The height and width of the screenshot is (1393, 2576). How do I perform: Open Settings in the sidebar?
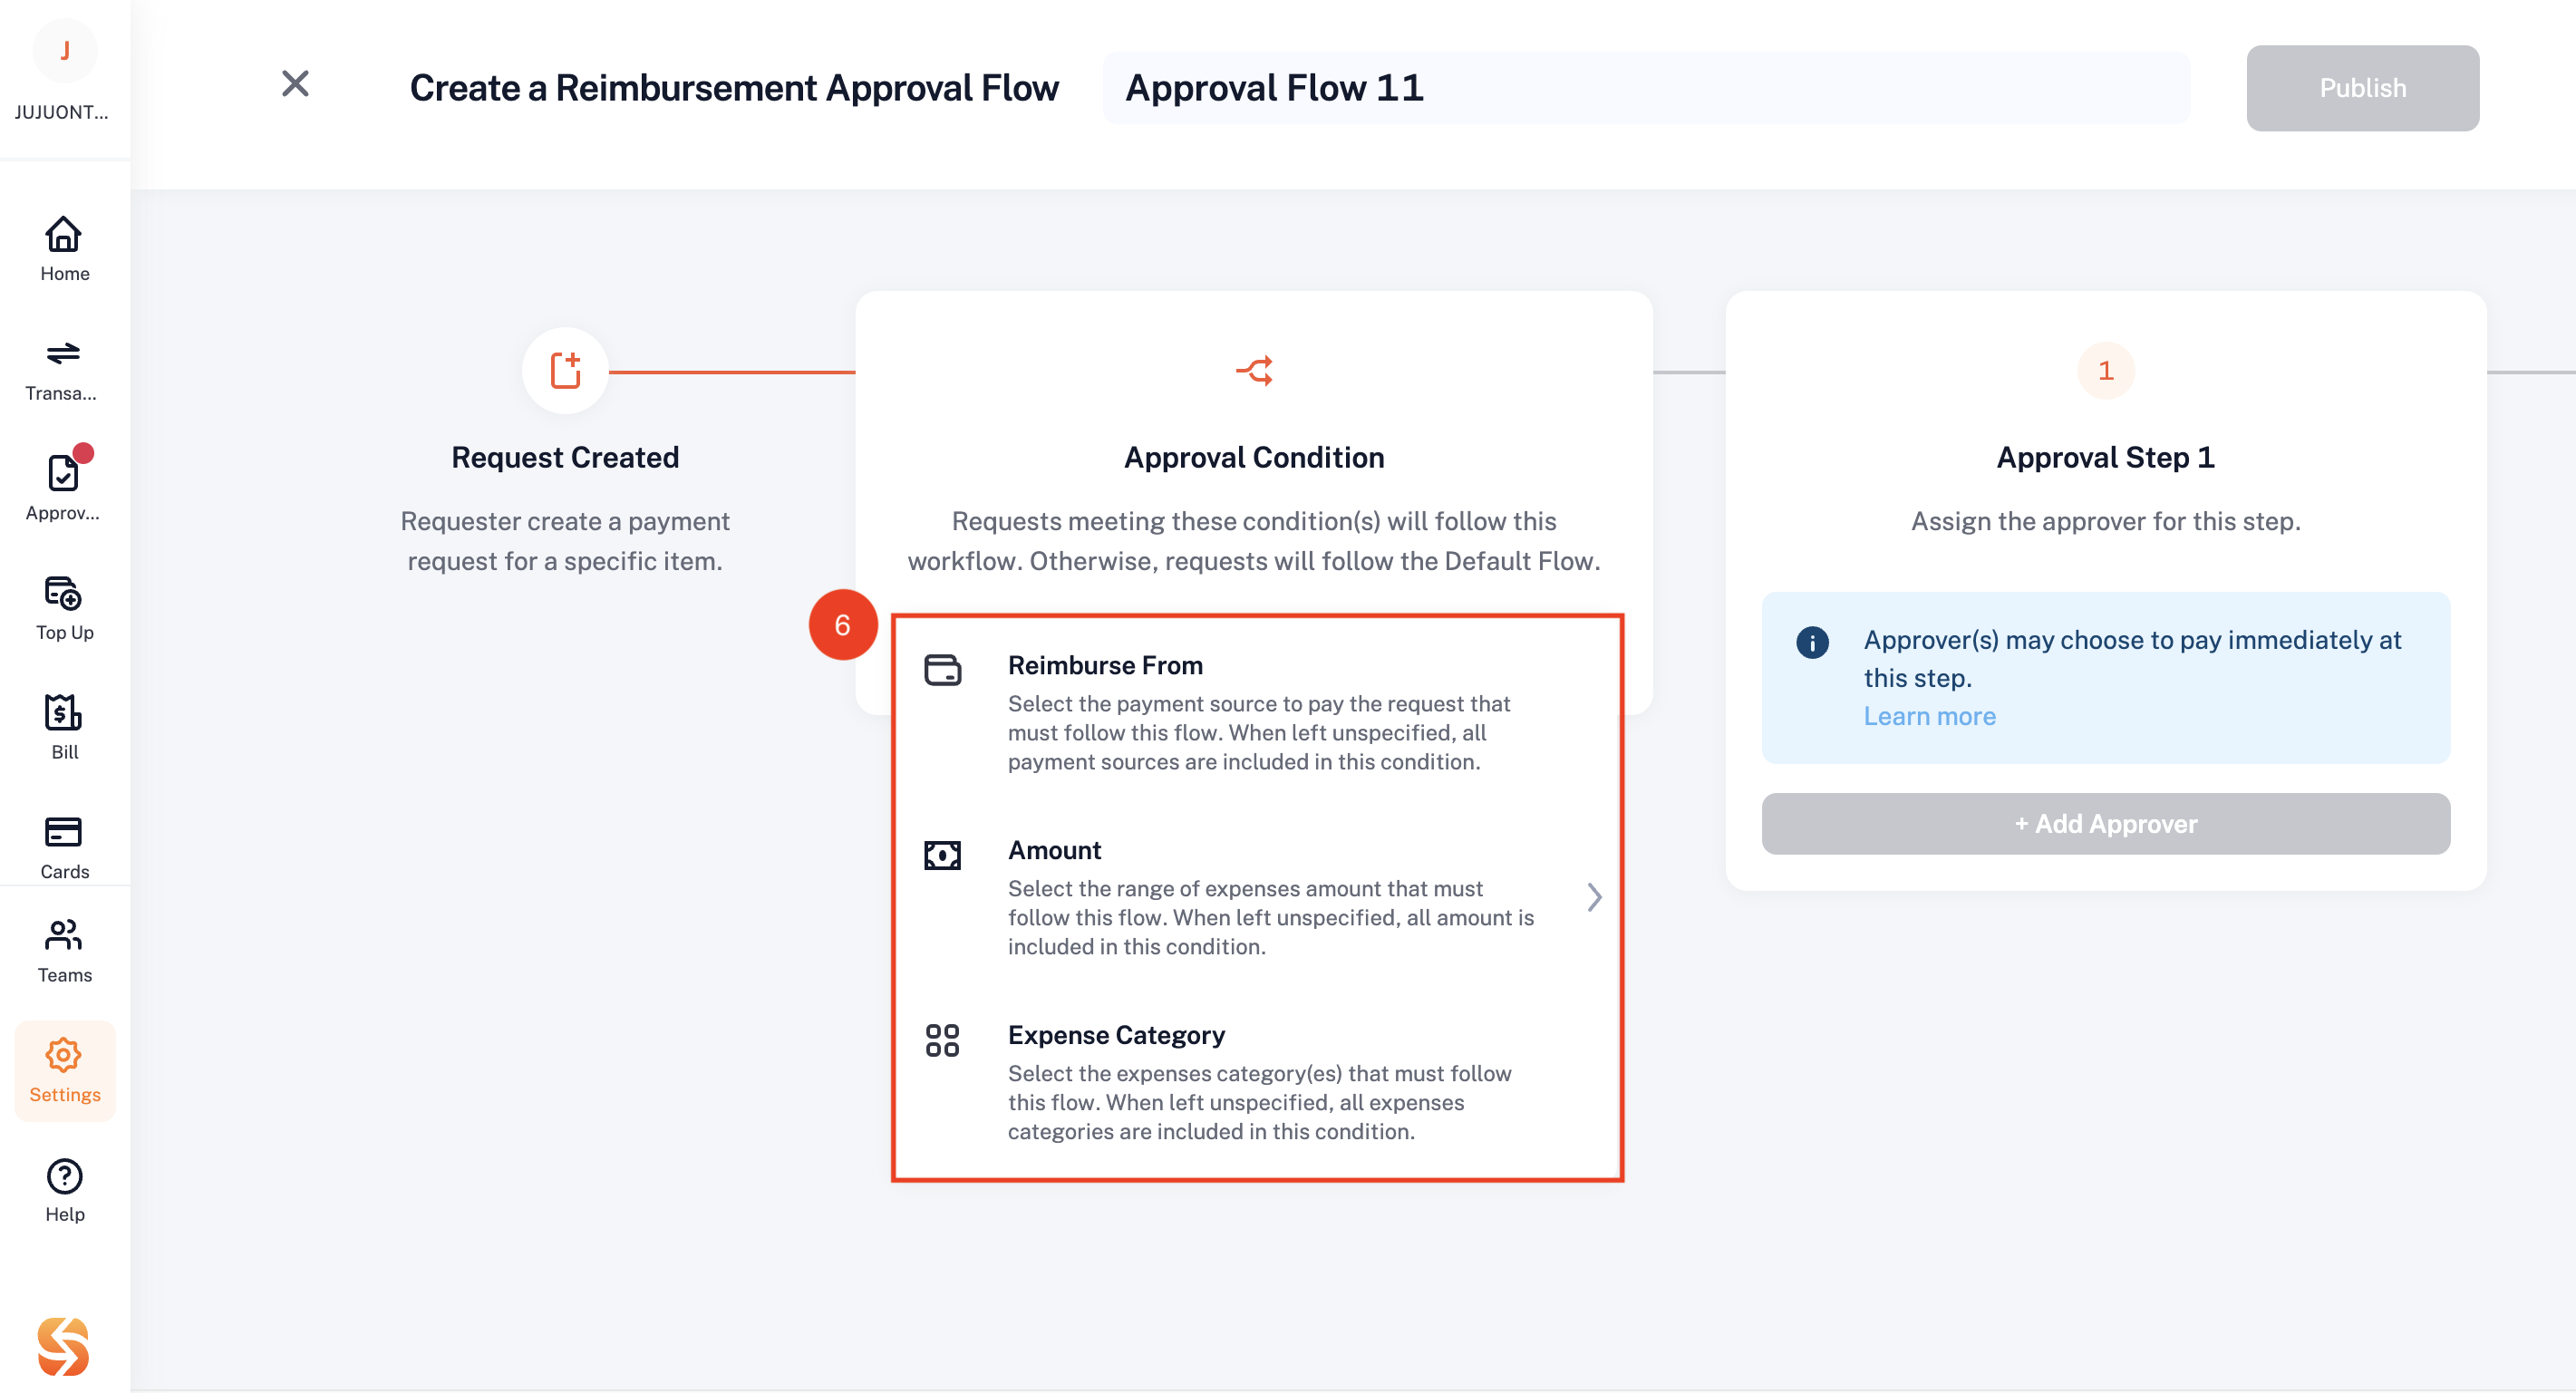tap(64, 1070)
